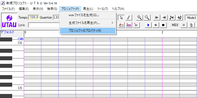Stop playback with the black square button

(x=163, y=25)
